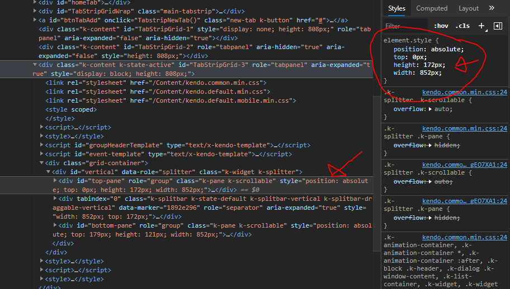Expand the homeTab div node

coord(35,2)
